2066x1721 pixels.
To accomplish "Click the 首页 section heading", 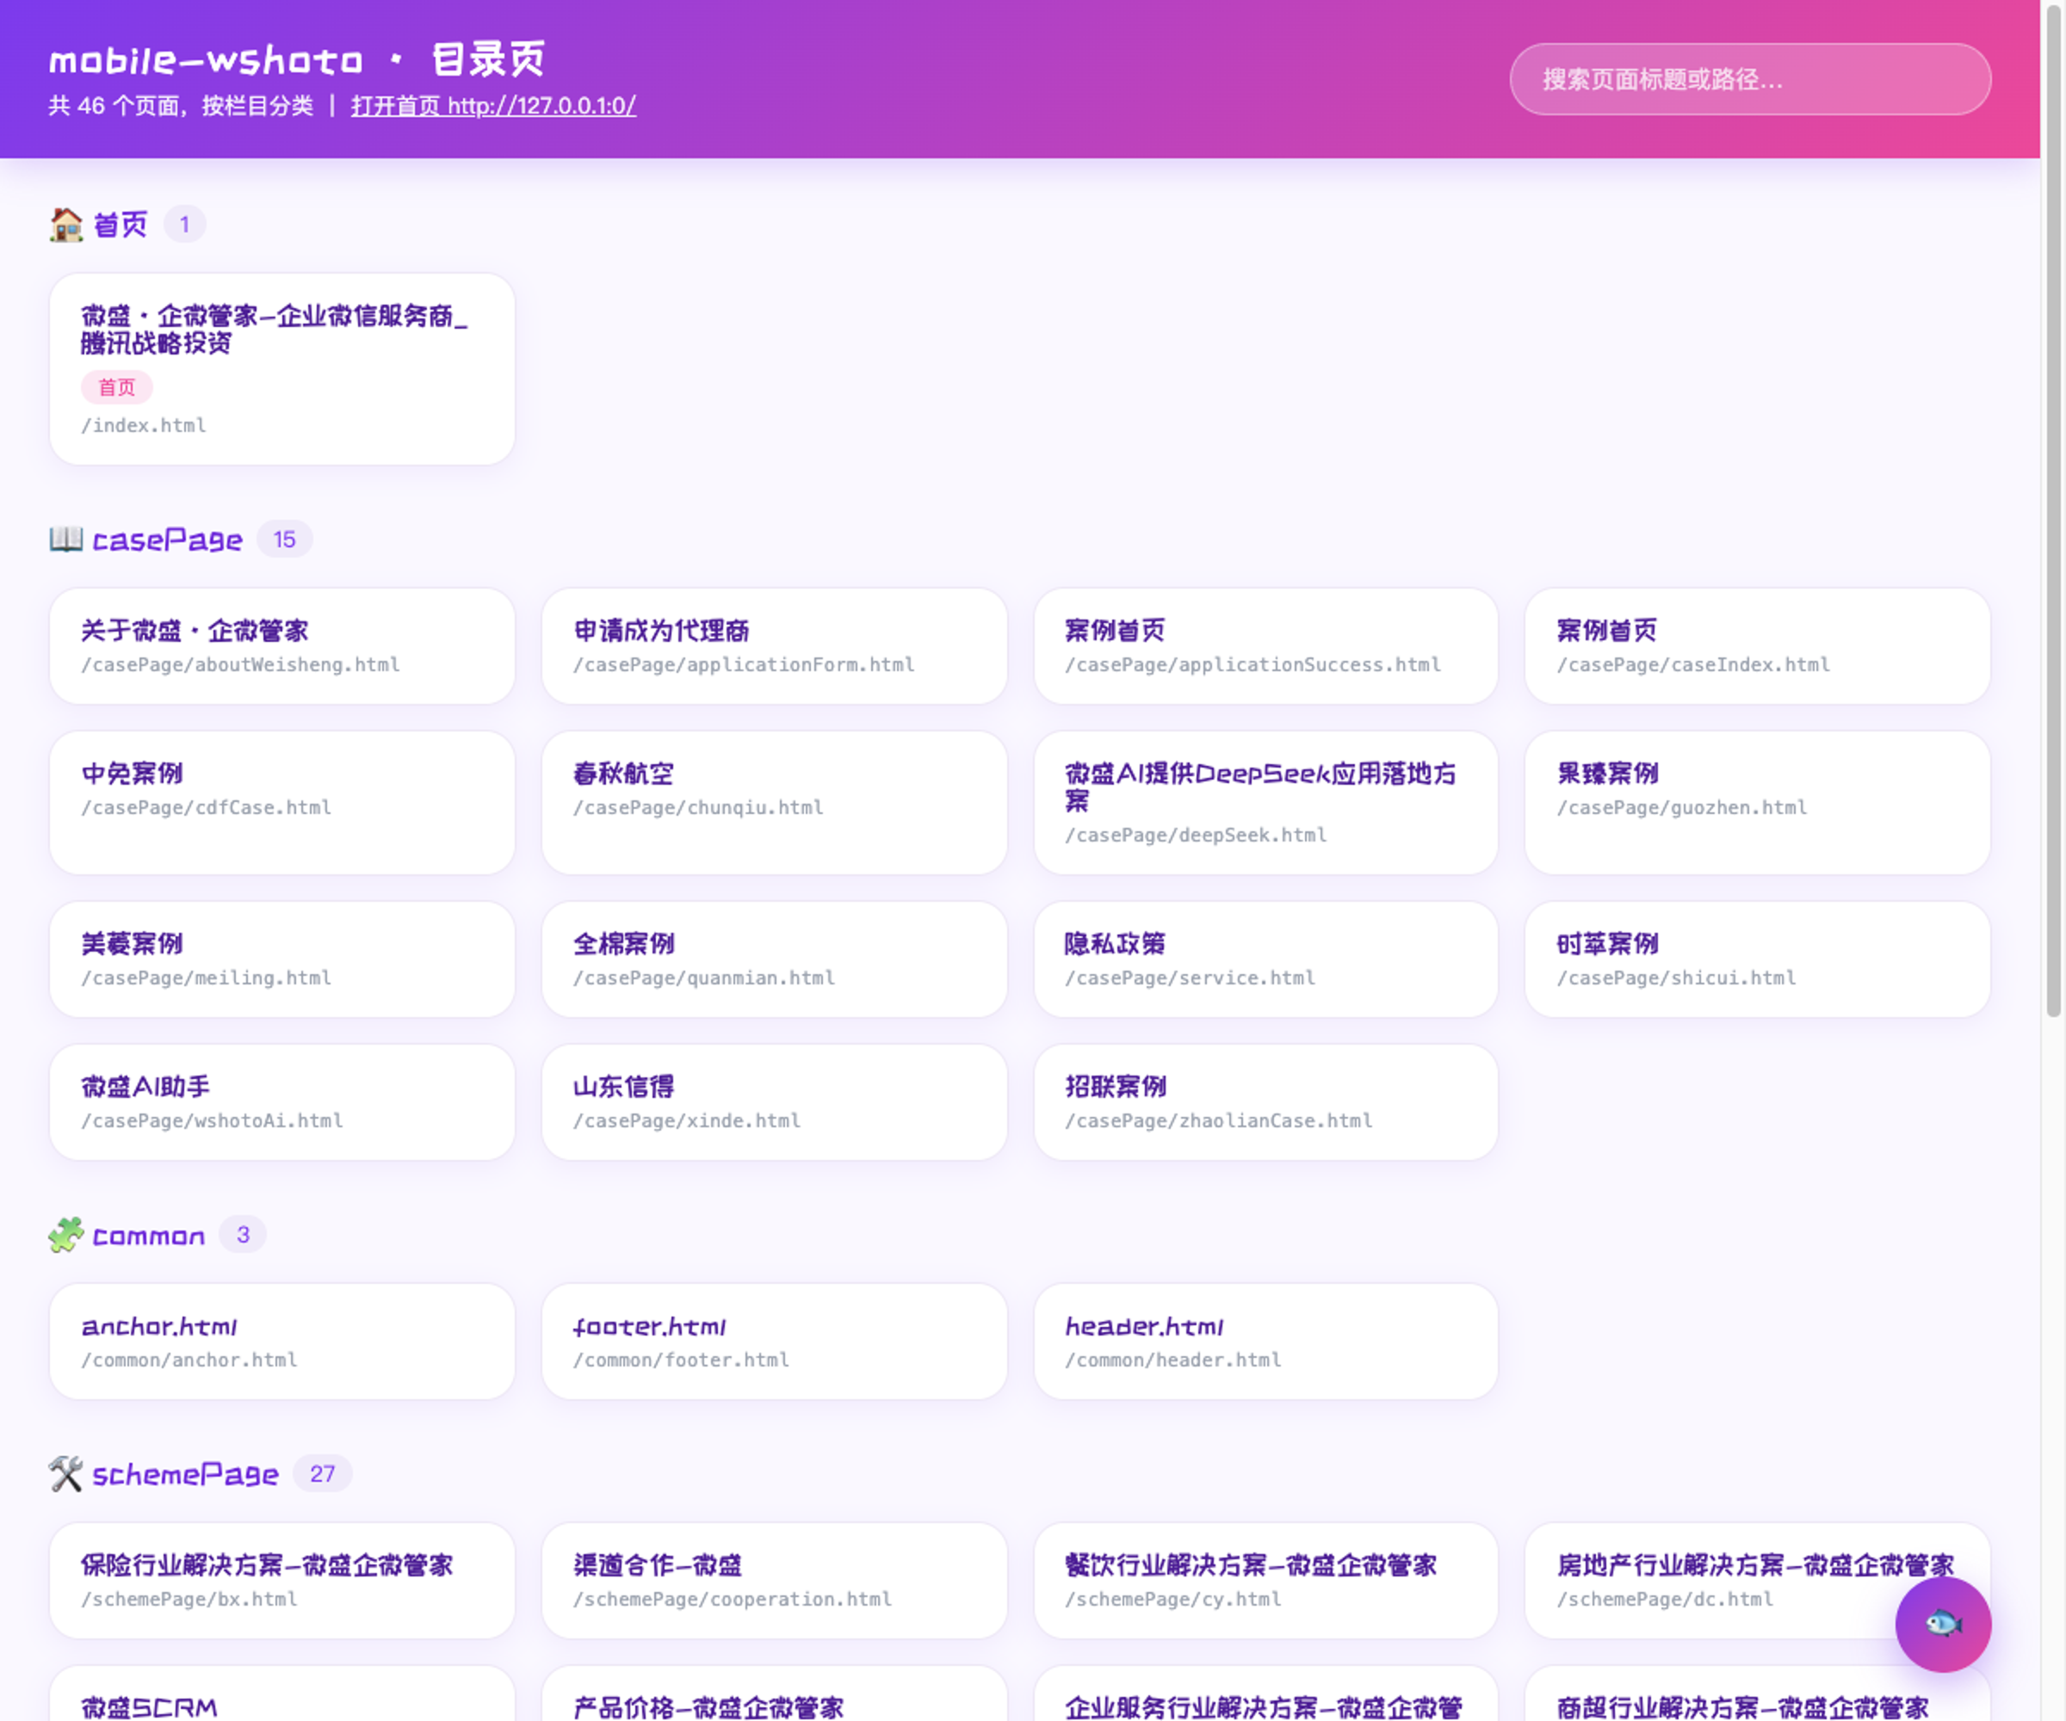I will point(120,225).
